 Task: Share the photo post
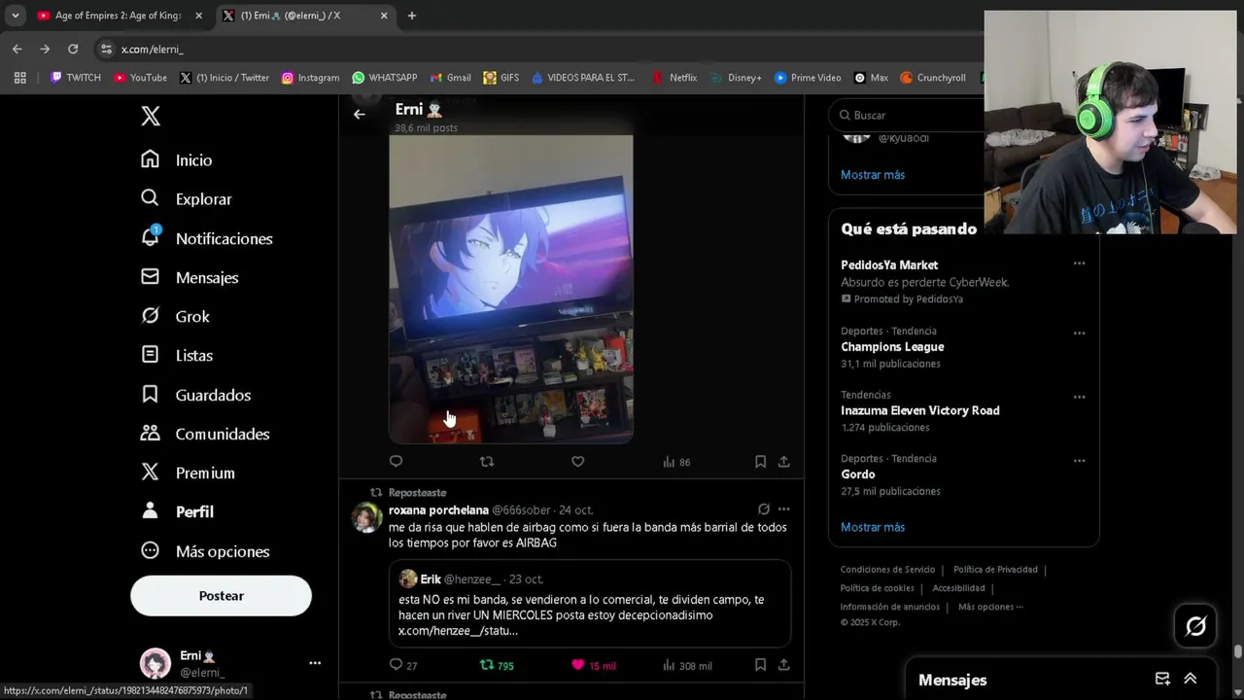point(783,462)
